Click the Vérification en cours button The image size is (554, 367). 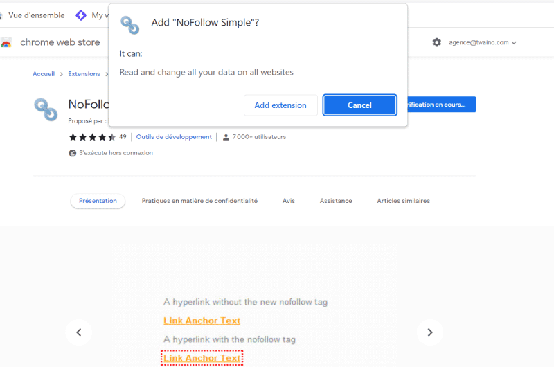pyautogui.click(x=442, y=105)
